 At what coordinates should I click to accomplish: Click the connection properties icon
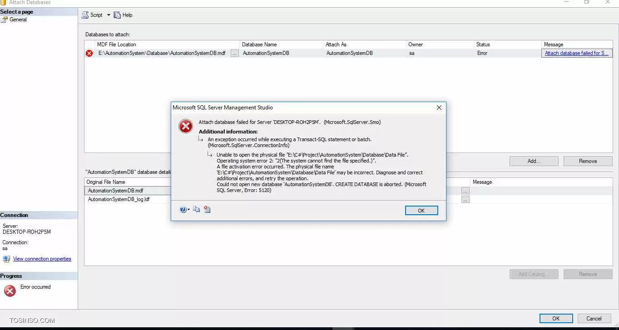(6, 259)
